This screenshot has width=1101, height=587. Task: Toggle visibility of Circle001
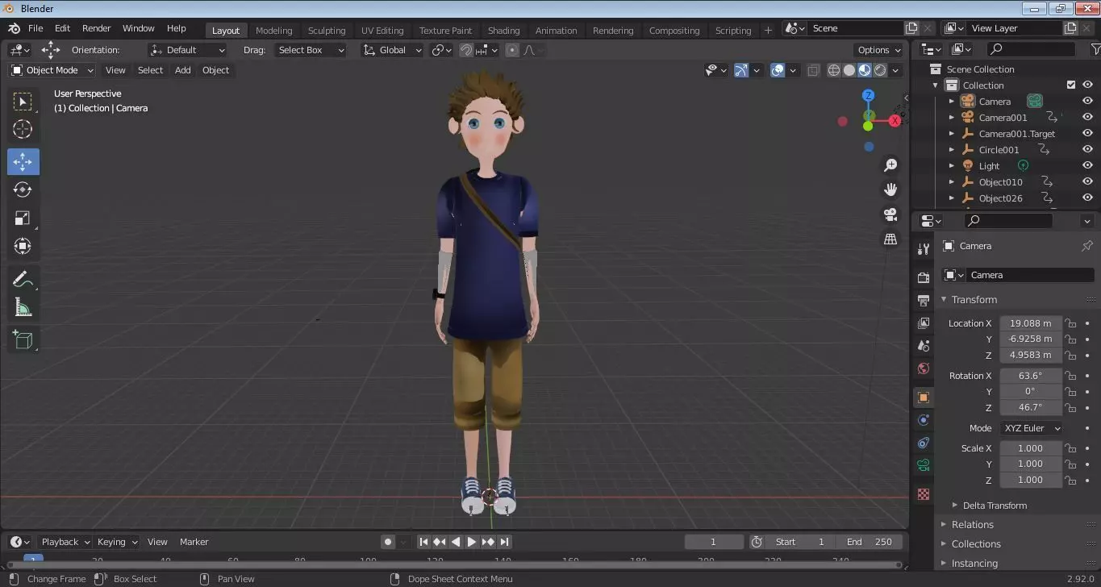click(x=1087, y=150)
